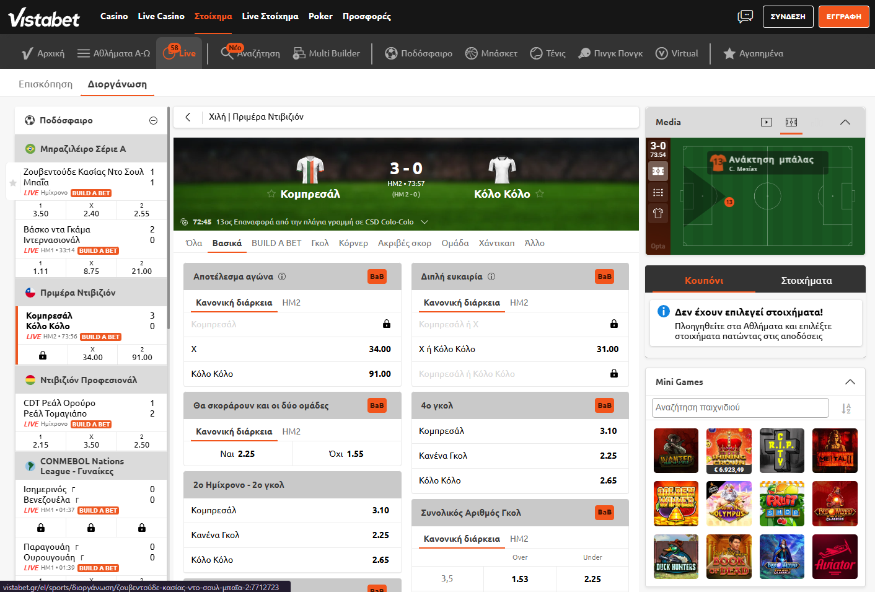This screenshot has width=875, height=592.
Task: Select pitch tracker icon in Media header
Action: point(791,122)
